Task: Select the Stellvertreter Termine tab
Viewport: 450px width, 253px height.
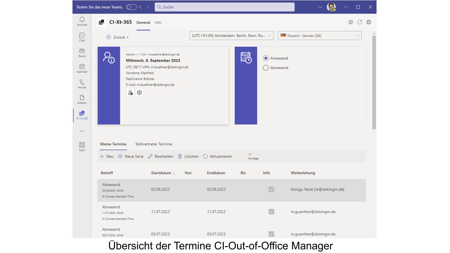Action: click(154, 144)
